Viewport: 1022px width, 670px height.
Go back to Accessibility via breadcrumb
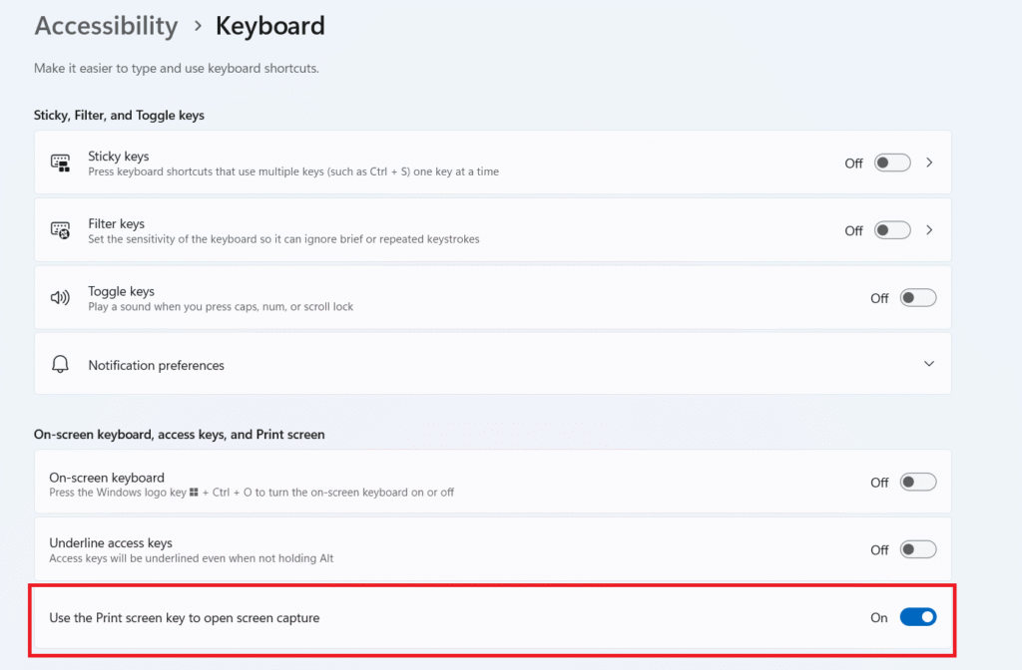coord(106,26)
